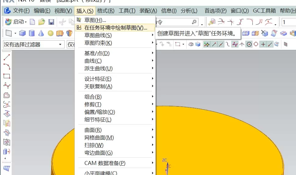Select the Rectangle tool in left sidebar
Viewport: 296px width, 175px height.
7,76
